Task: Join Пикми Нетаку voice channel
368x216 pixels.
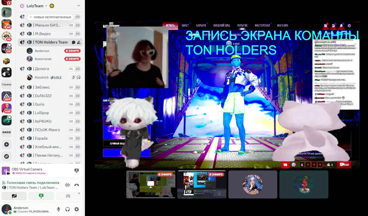Action: pos(50,155)
